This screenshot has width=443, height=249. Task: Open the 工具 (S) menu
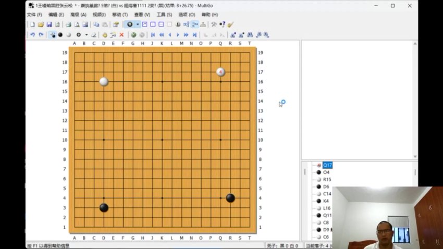(164, 15)
